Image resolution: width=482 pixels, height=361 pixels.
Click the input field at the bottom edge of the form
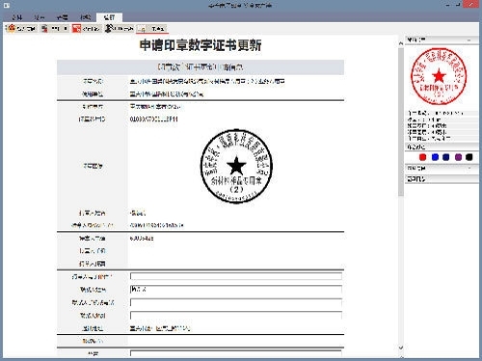point(236,353)
